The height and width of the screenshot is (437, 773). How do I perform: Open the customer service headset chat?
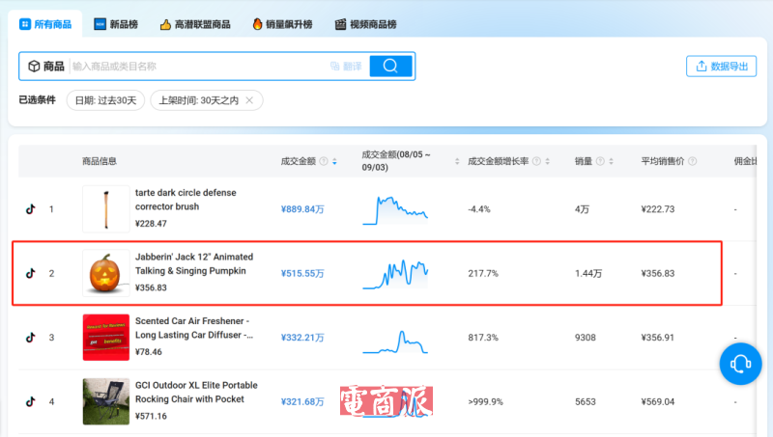740,364
